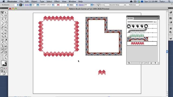Screen dimensions: 173x97
Task: Select the Lasso tool
Action: 6,15
